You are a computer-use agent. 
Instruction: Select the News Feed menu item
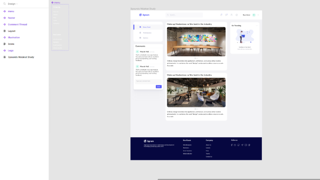pos(148,27)
